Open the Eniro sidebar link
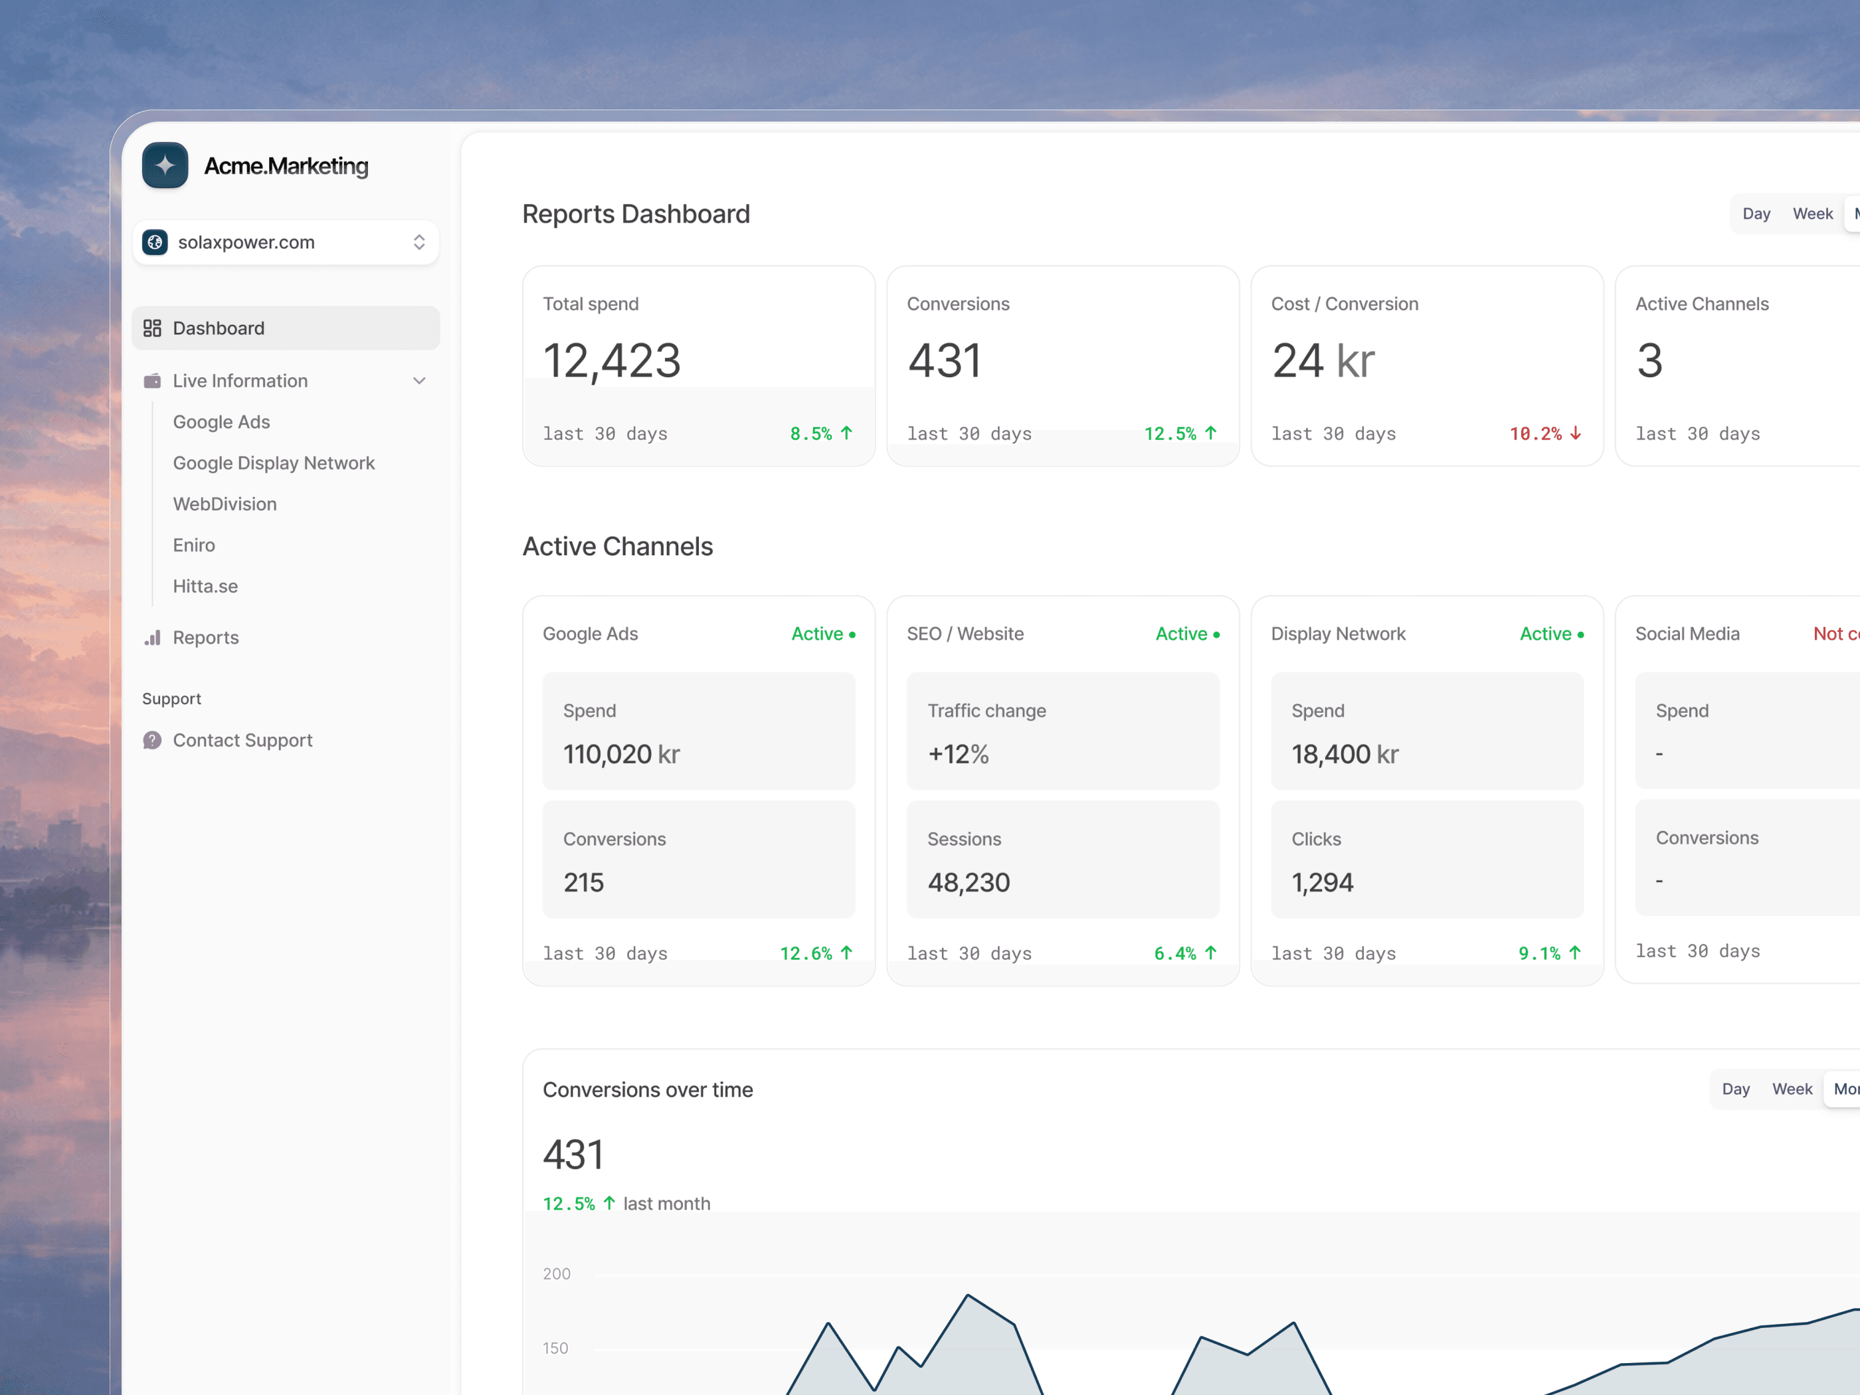The height and width of the screenshot is (1395, 1860). pyautogui.click(x=193, y=545)
